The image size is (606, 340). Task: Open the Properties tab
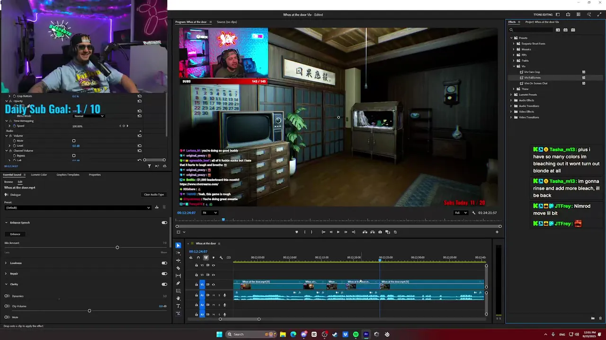click(x=95, y=175)
